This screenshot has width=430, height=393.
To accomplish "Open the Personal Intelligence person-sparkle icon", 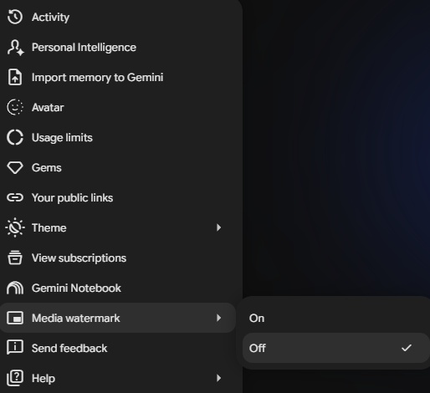I will (x=15, y=48).
